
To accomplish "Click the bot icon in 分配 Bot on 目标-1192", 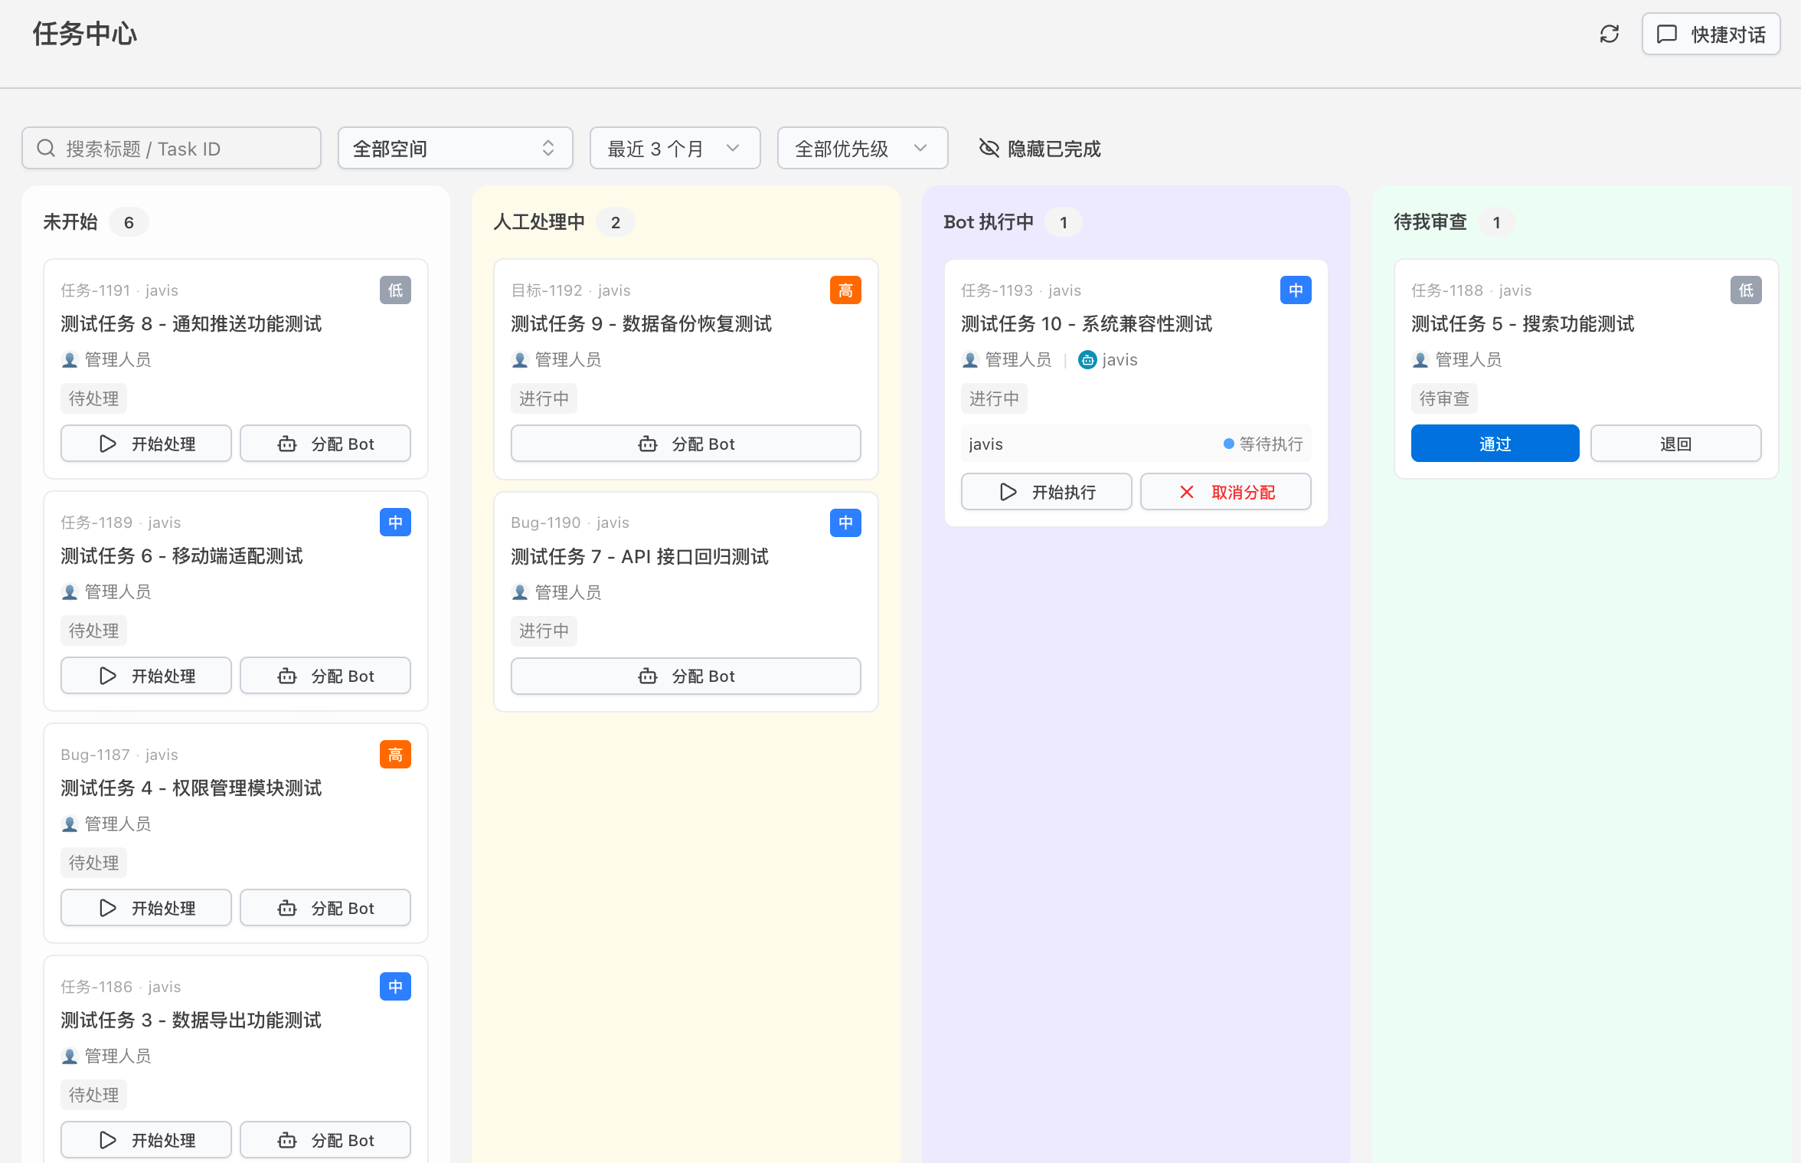I will pos(648,444).
